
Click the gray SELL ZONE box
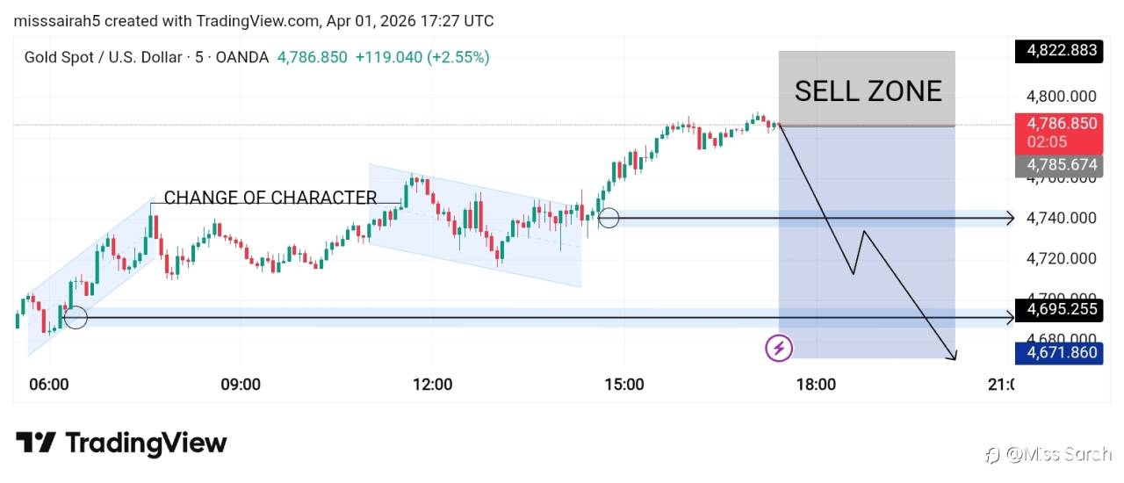tap(867, 89)
